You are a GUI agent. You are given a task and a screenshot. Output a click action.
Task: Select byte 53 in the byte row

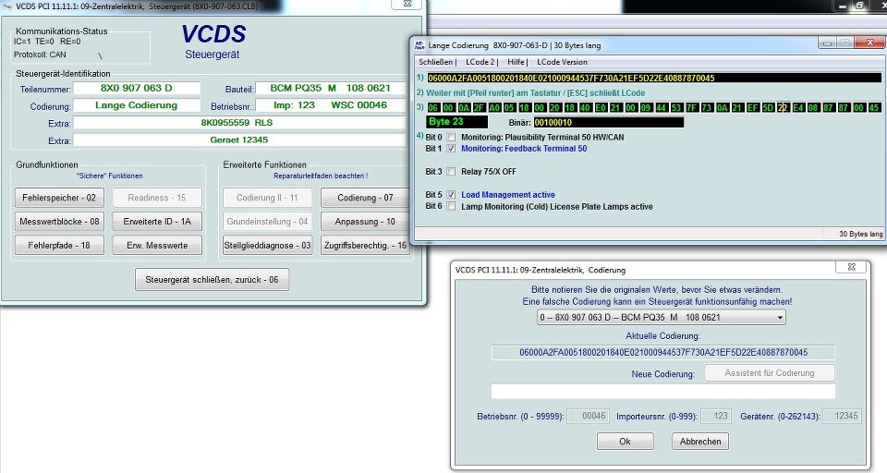coord(676,107)
